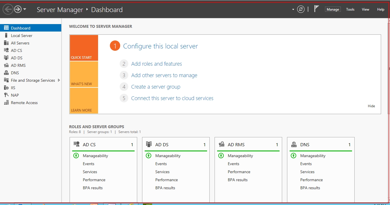This screenshot has height=205, width=390.
Task: Open the notifications flag icon
Action: 316,9
